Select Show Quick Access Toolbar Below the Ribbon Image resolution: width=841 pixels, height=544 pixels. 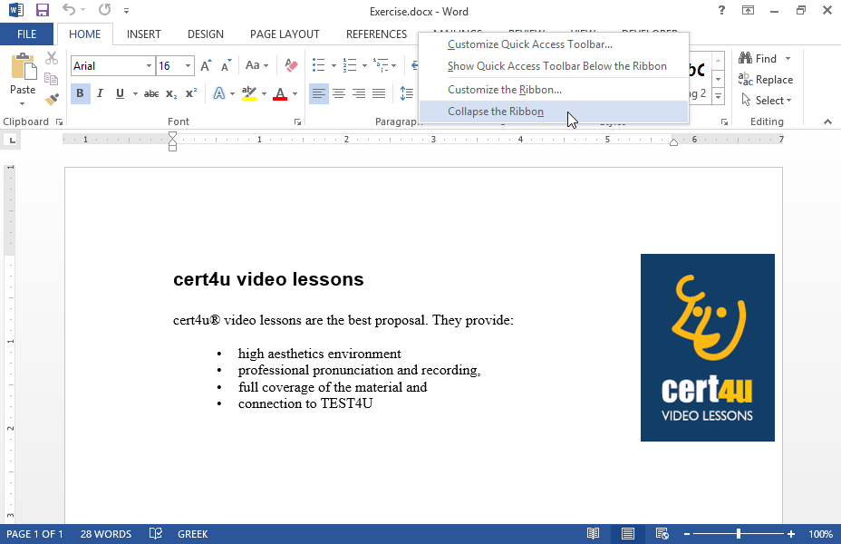pyautogui.click(x=554, y=66)
